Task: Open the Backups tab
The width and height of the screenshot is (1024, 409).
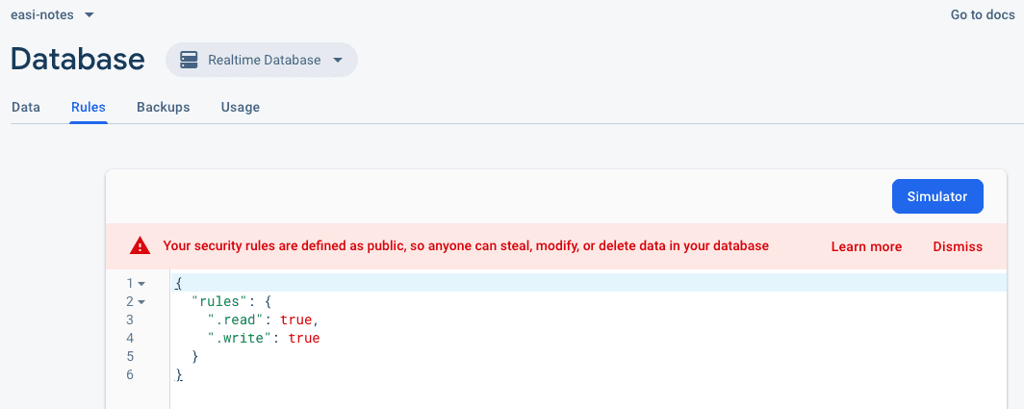Action: [163, 107]
